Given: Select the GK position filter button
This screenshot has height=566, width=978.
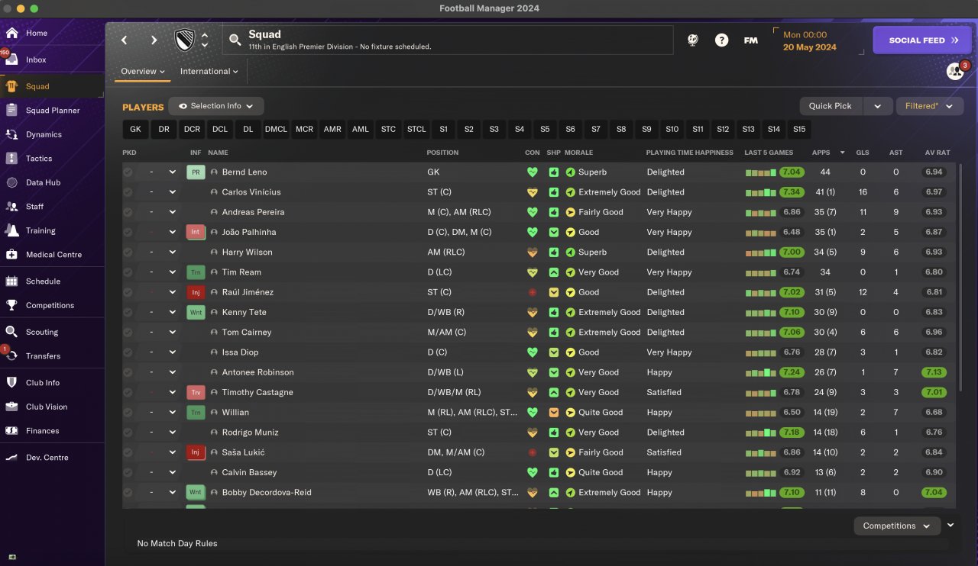Looking at the screenshot, I should (135, 130).
